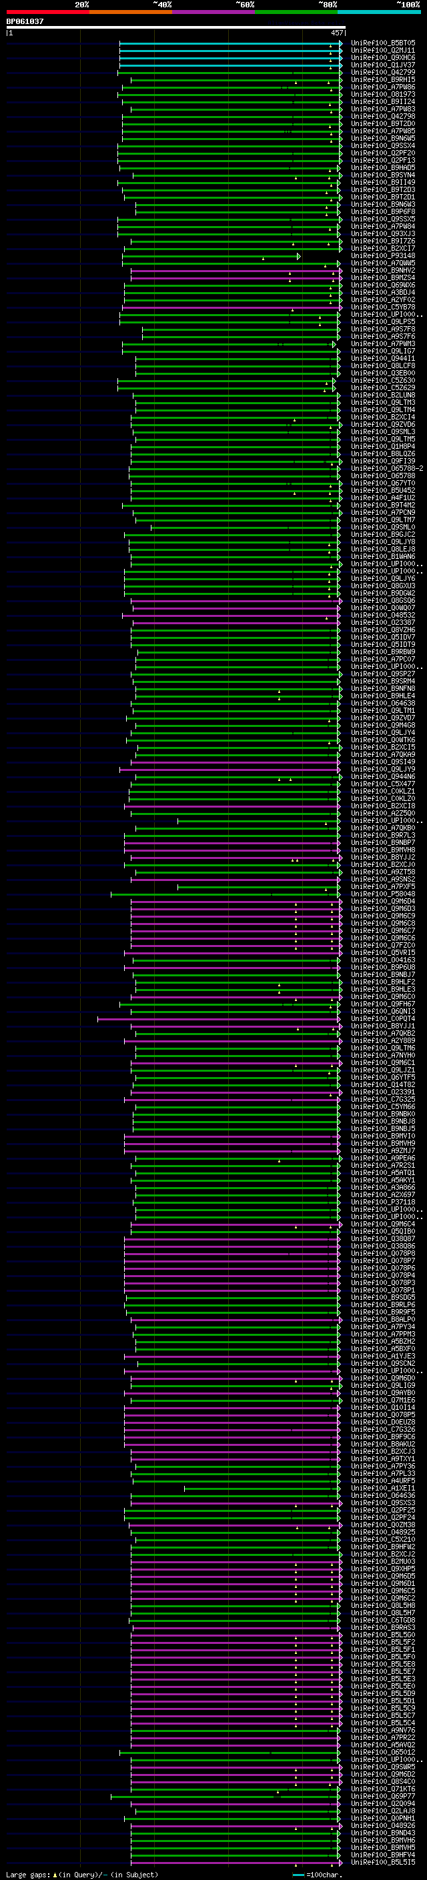The image size is (427, 1880).
Task: Open the UniRef100_B9HAD5 hit label
Action: click(383, 168)
